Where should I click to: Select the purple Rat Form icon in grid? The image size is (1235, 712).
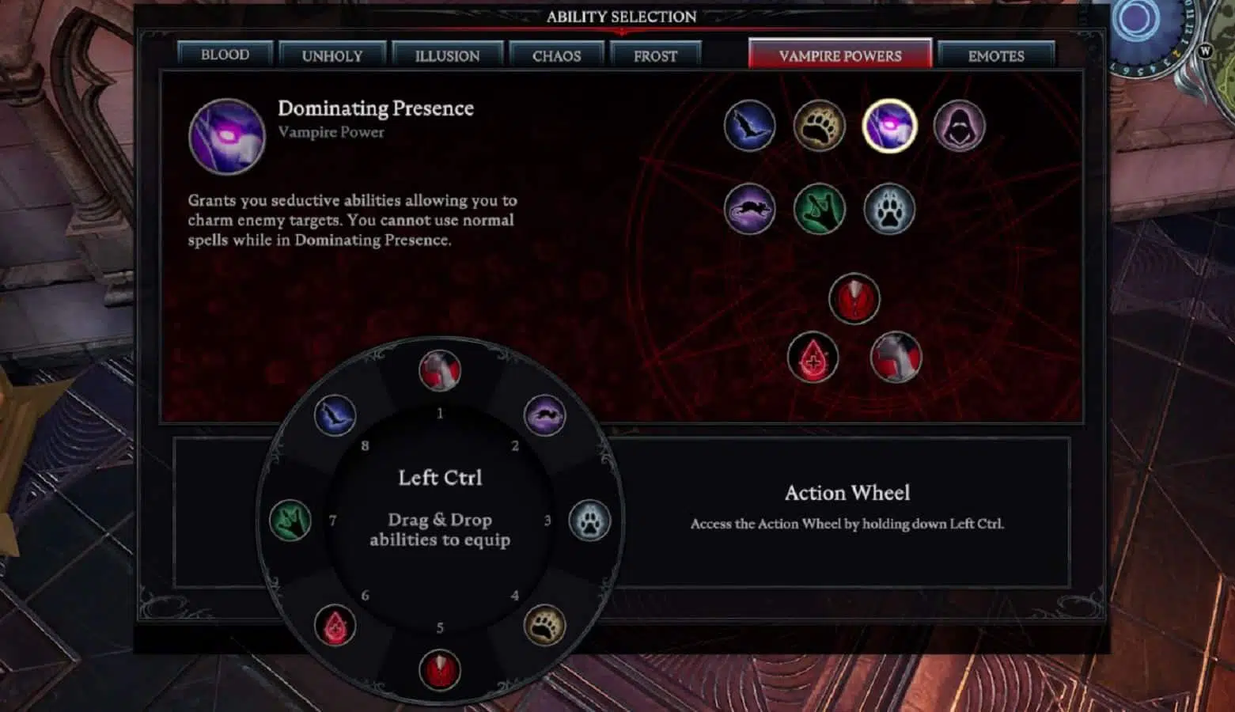coord(749,209)
